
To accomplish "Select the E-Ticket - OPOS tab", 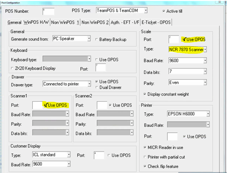I will click(156, 22).
